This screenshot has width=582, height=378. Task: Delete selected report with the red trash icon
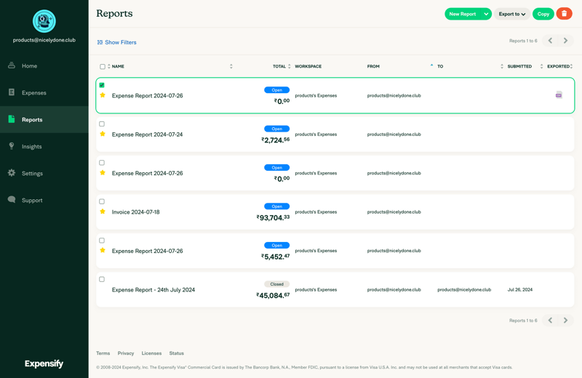click(x=564, y=14)
